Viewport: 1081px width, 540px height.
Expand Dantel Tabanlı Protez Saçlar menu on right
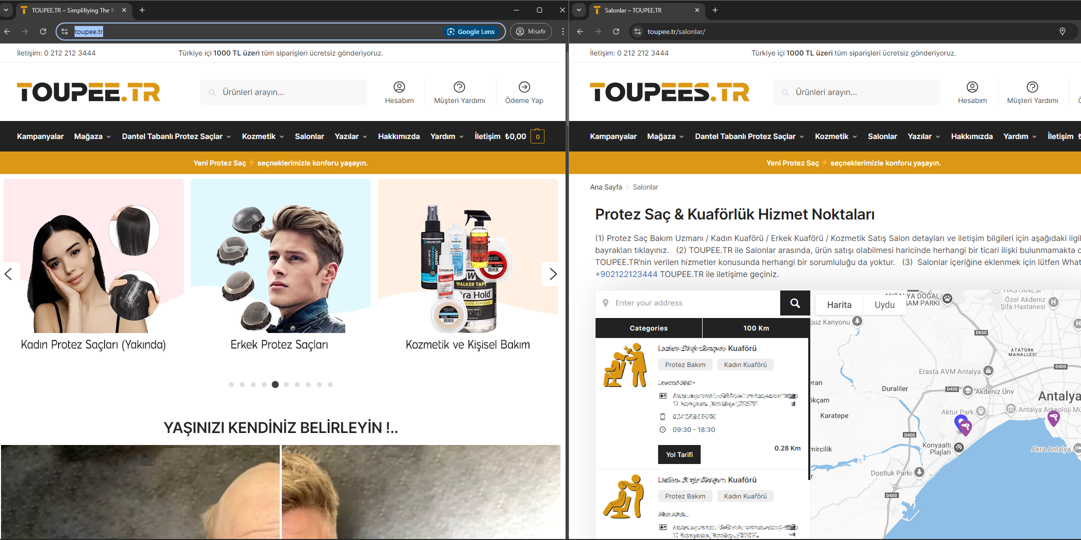749,136
